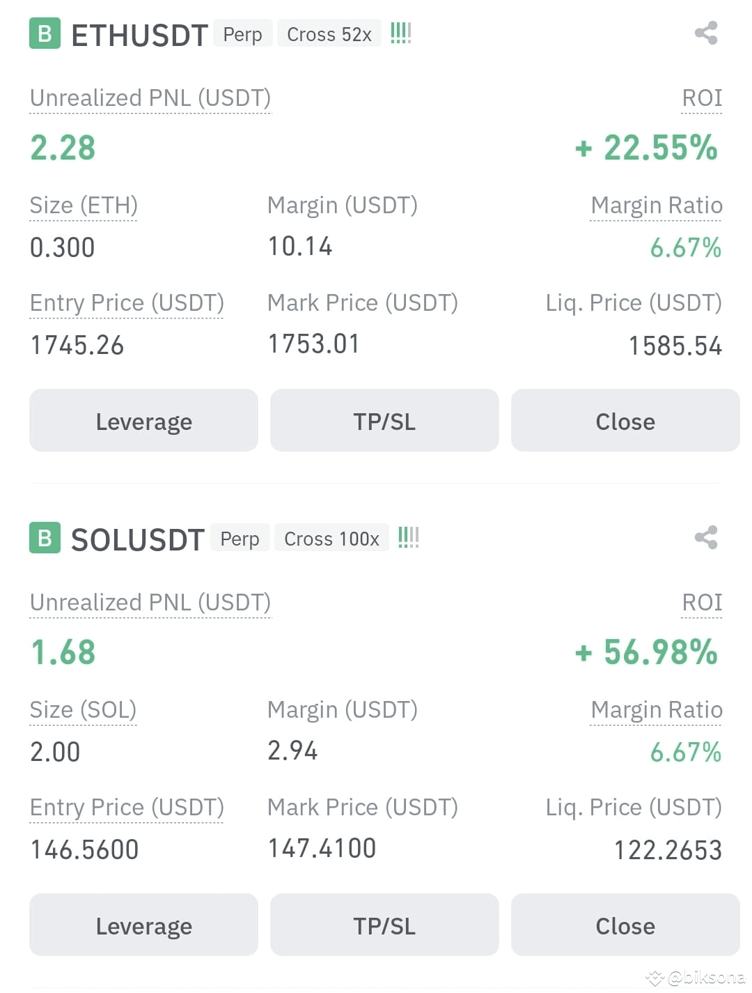Tap Entry Price label under SOLUSDT
The width and height of the screenshot is (752, 993).
pos(127,808)
